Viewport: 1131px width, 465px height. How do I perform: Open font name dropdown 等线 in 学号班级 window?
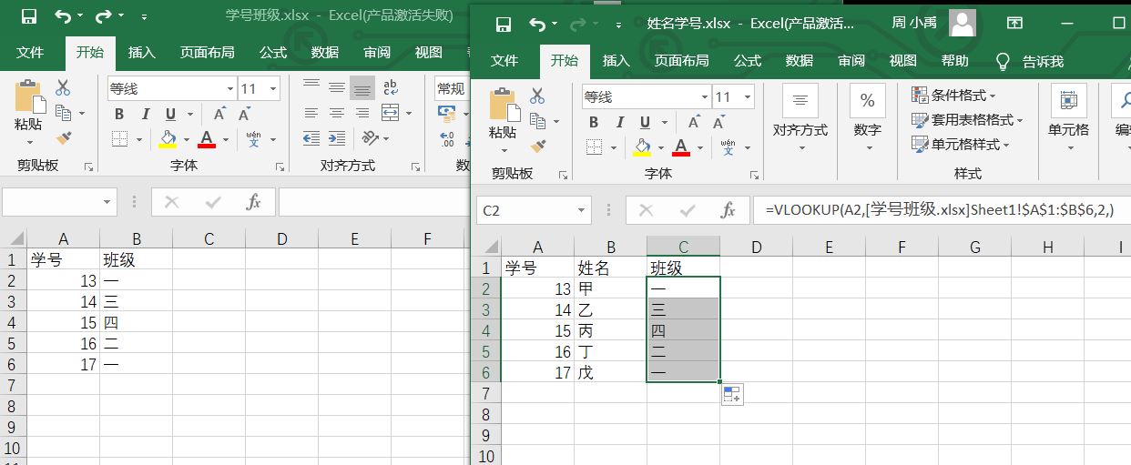click(229, 89)
